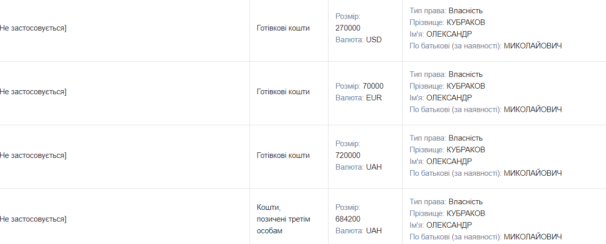Click "Не застосовується" in the 684200 row

[33, 219]
